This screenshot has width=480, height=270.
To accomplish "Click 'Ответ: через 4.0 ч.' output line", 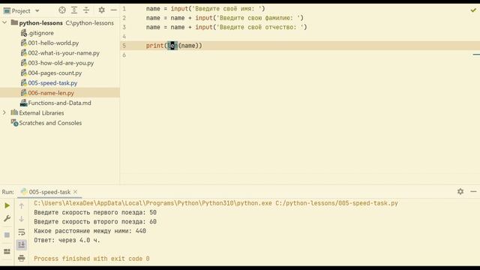I will pos(67,240).
